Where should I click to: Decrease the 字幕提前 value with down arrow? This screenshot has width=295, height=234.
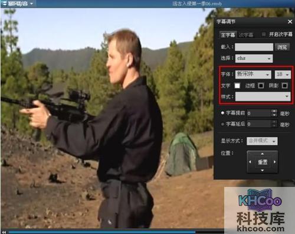pos(274,115)
